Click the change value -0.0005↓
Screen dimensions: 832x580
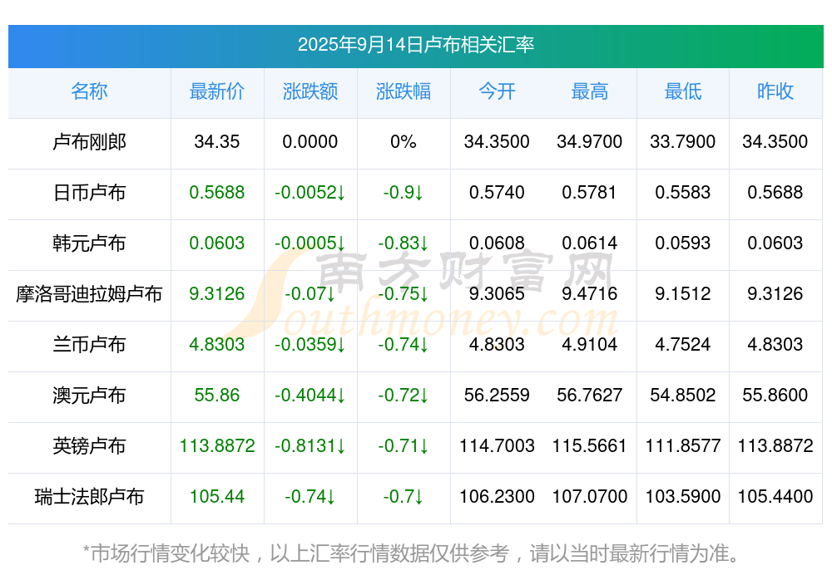pyautogui.click(x=310, y=243)
